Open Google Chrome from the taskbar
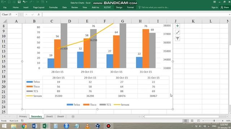Viewport: 231px width, 129px height. coord(24,126)
